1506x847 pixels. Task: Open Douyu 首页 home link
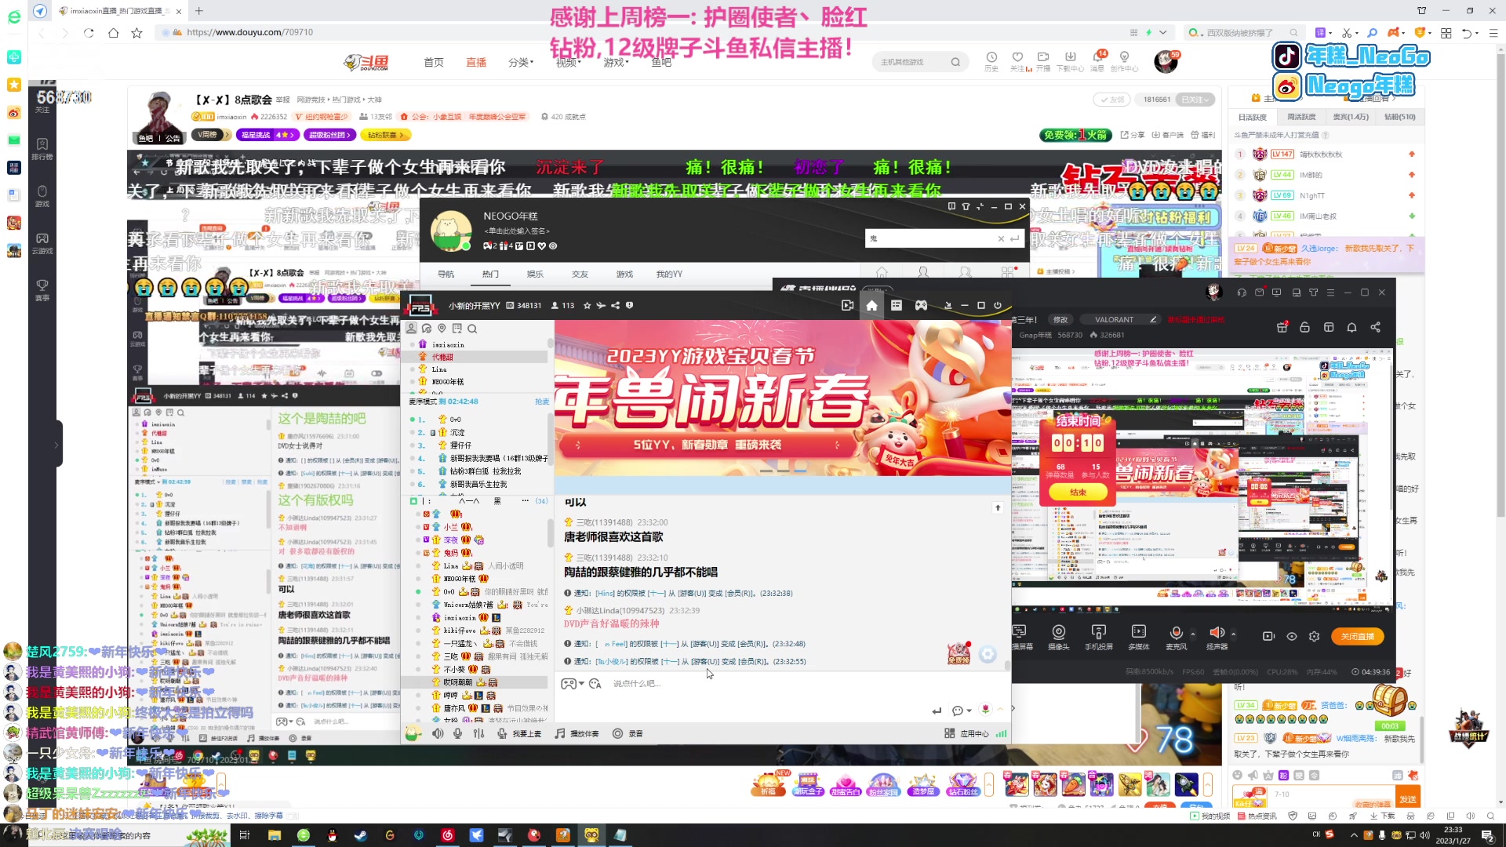tap(433, 62)
